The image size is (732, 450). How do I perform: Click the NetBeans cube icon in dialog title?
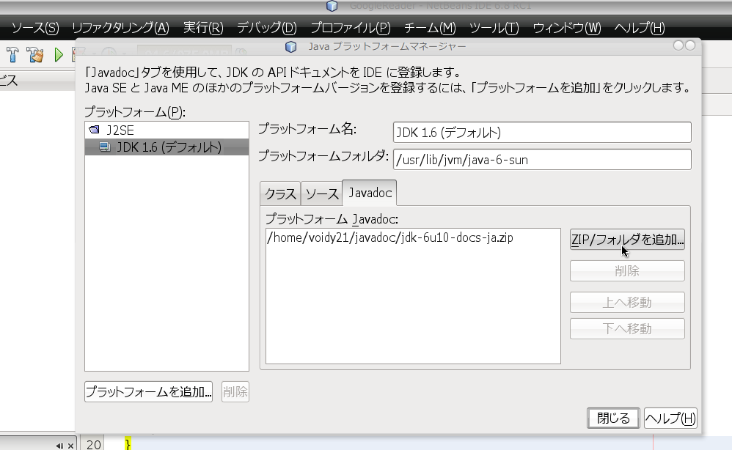click(291, 47)
